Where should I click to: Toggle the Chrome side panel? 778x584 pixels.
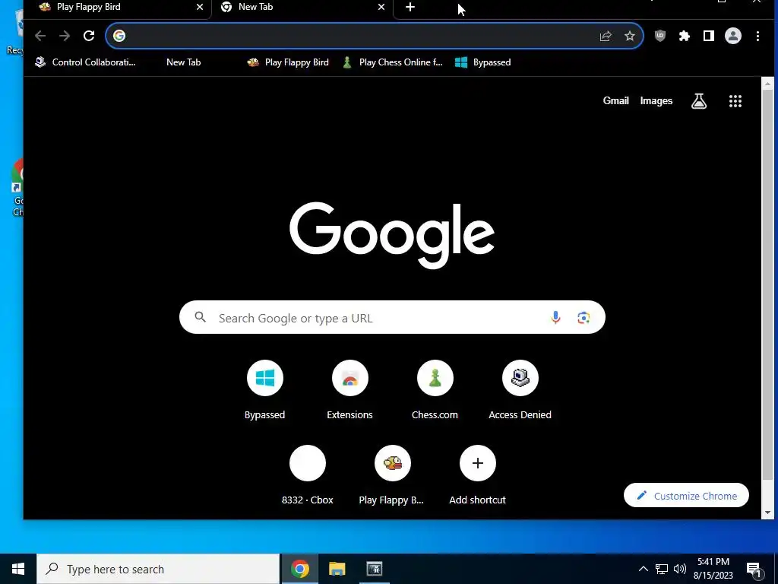709,36
